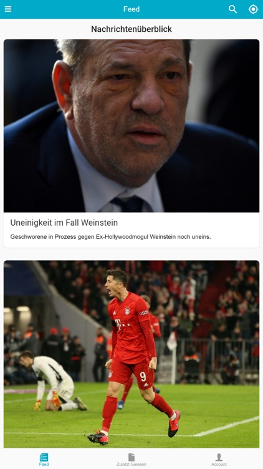Click the number 9 on the red shorts
Viewport: 263px width, 469px height.
pos(143,376)
